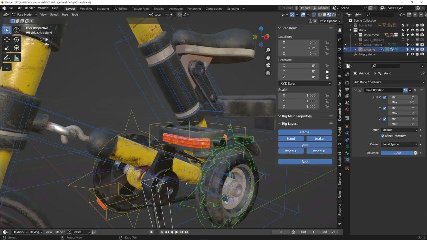Image resolution: width=427 pixels, height=240 pixels.
Task: Toggle the camera view icon
Action: pyautogui.click(x=268, y=65)
